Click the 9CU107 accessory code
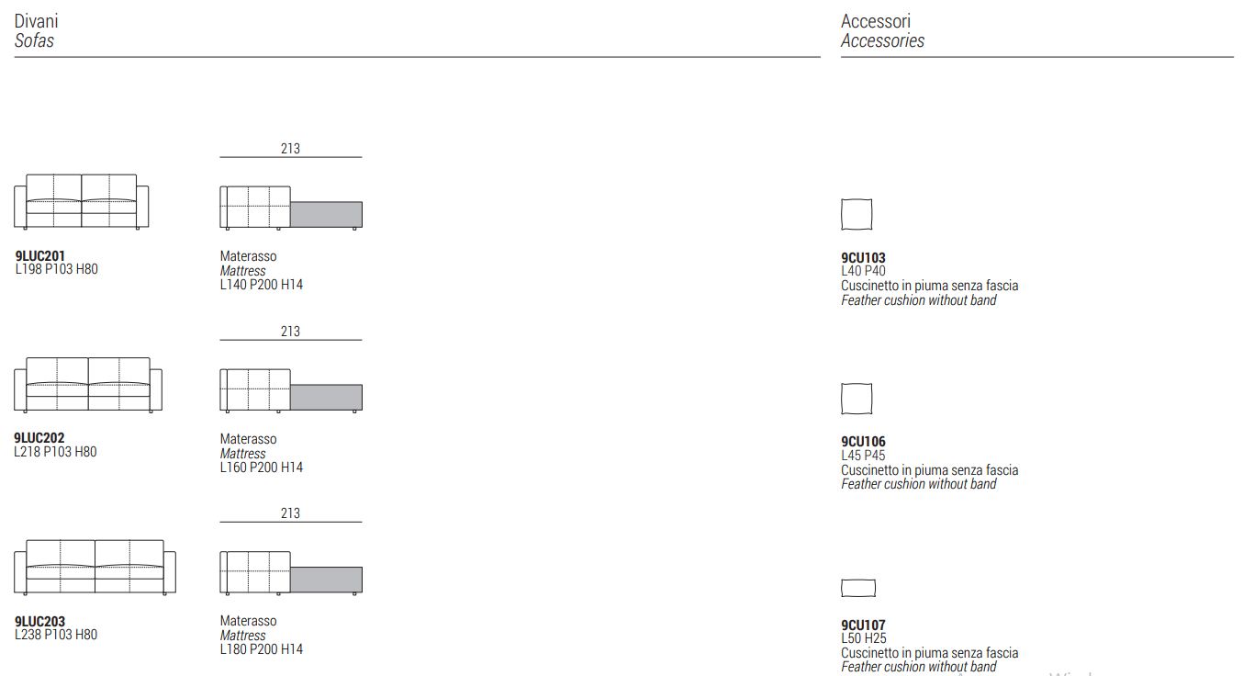The width and height of the screenshot is (1243, 676). 863,625
